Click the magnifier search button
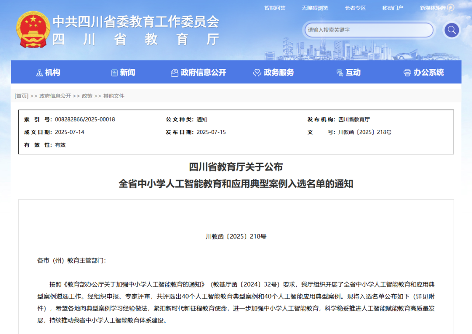This screenshot has width=472, height=334. pyautogui.click(x=451, y=30)
